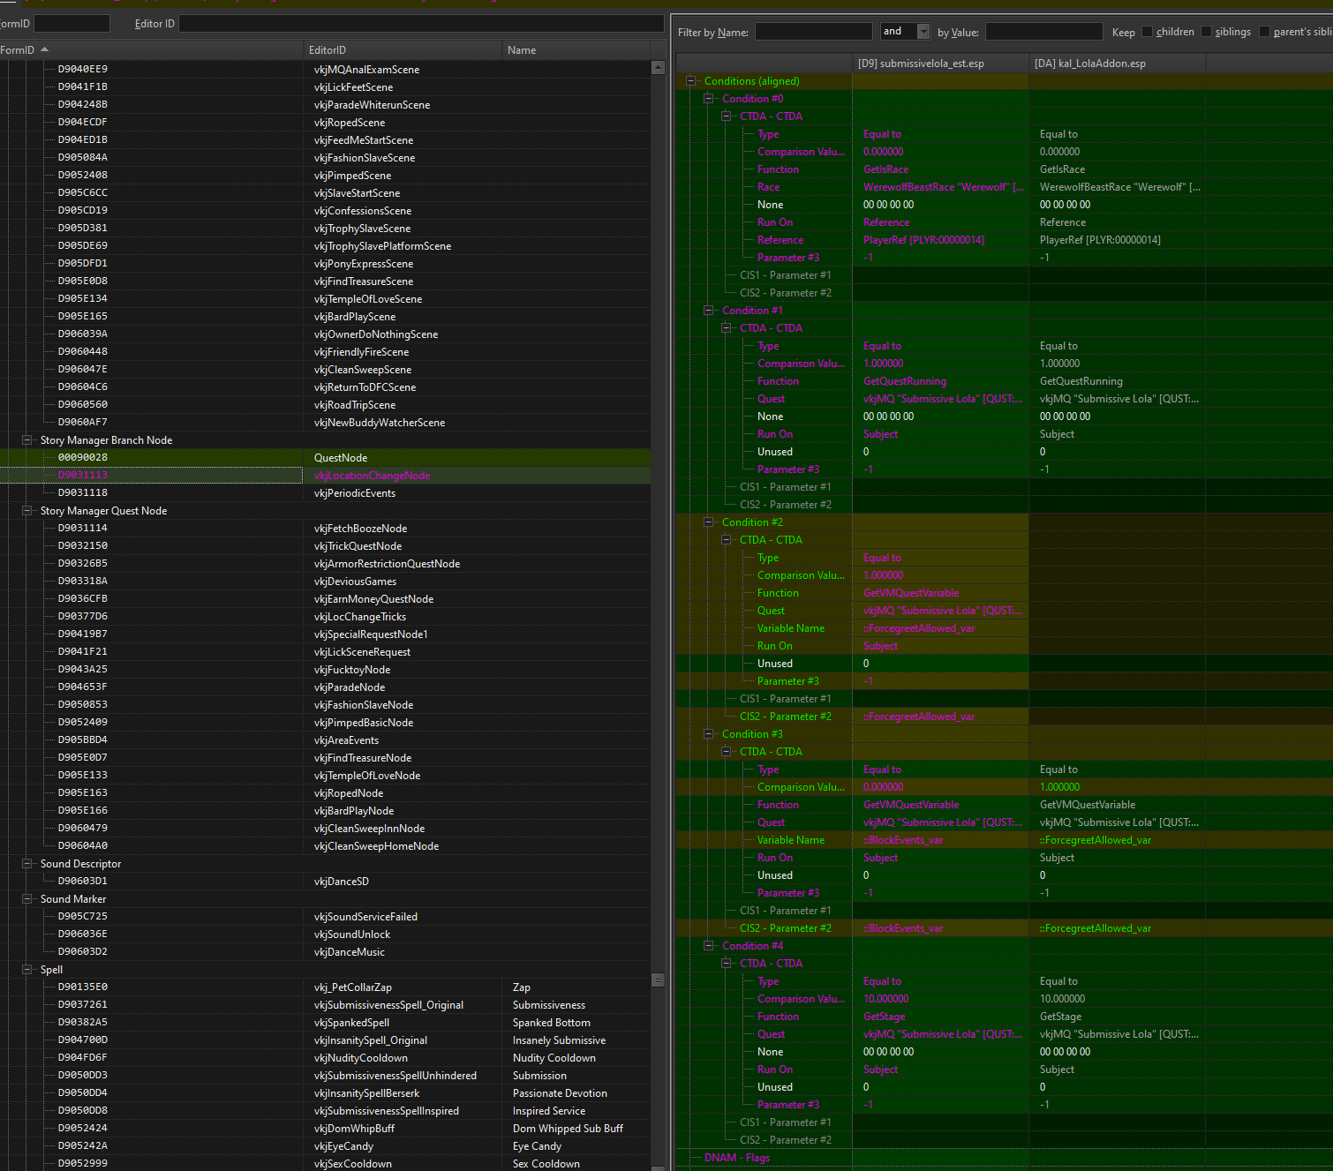Toggle the siblings checkbox

click(x=1207, y=32)
